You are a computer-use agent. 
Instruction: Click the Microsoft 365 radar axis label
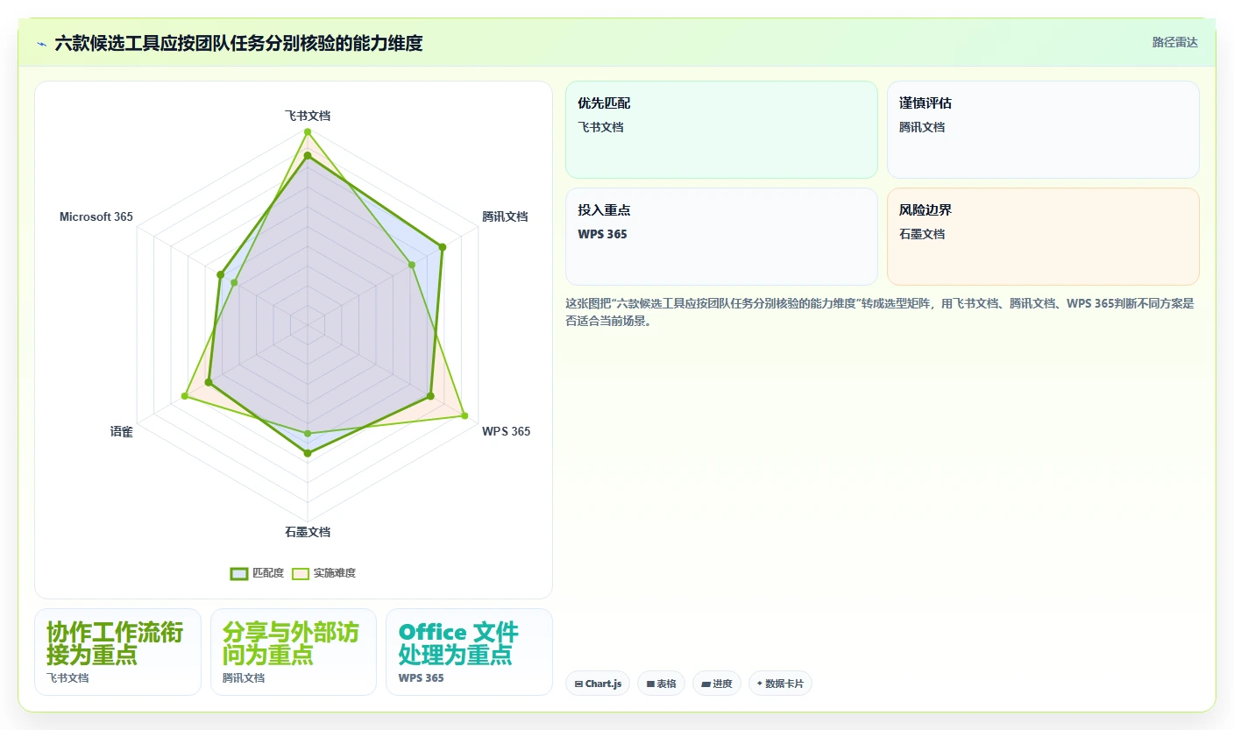click(96, 216)
